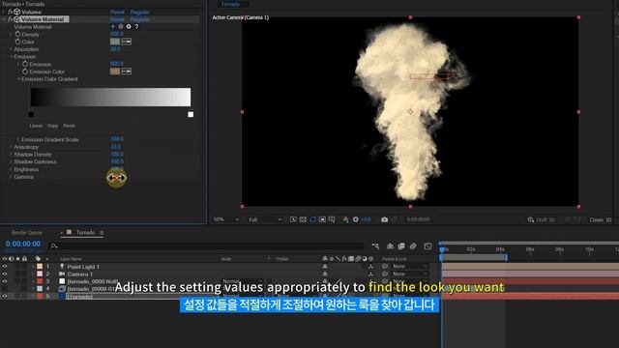Click the eyedropper next to Emission Color swatch
The image size is (619, 348).
127,72
